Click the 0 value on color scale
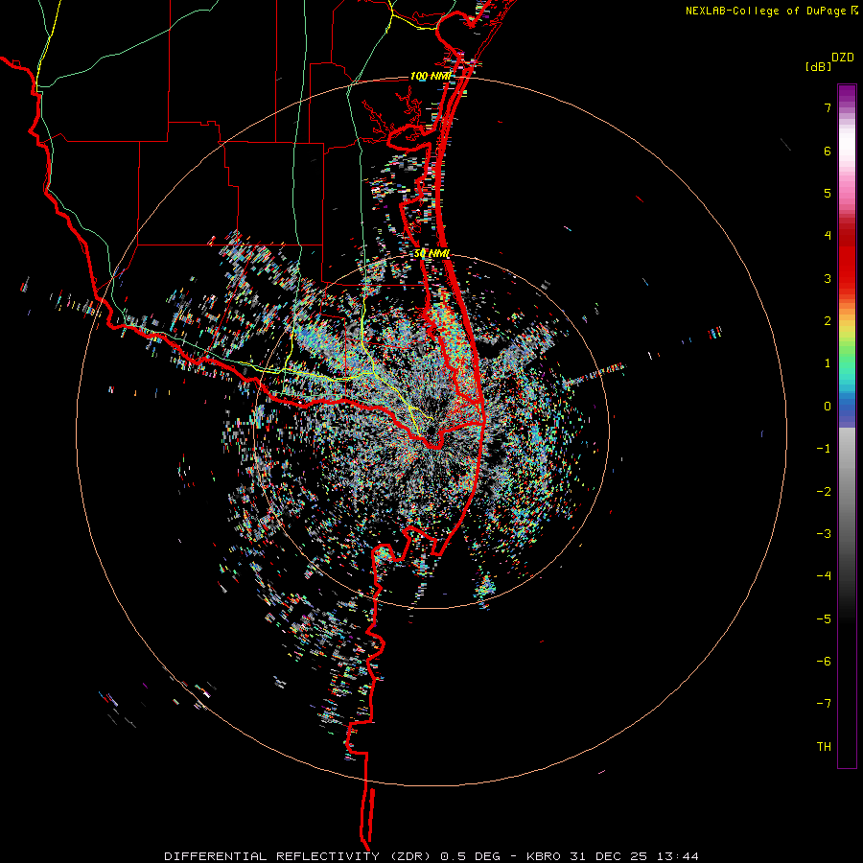863x863 pixels. click(x=828, y=407)
